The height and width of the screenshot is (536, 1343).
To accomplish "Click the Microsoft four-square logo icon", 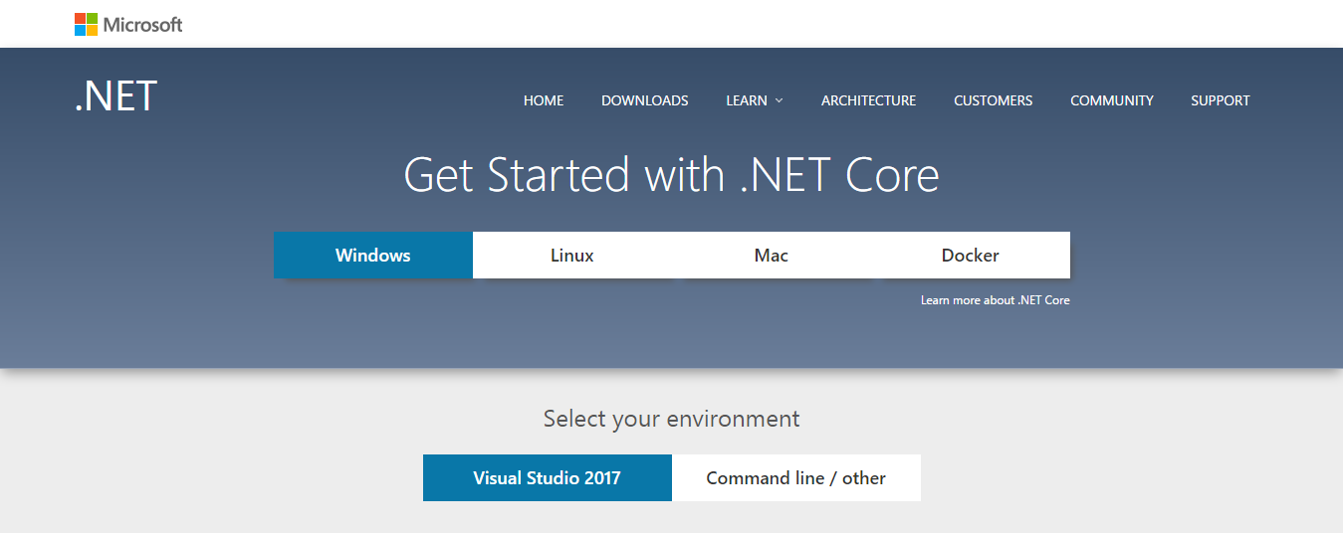I will (x=87, y=25).
